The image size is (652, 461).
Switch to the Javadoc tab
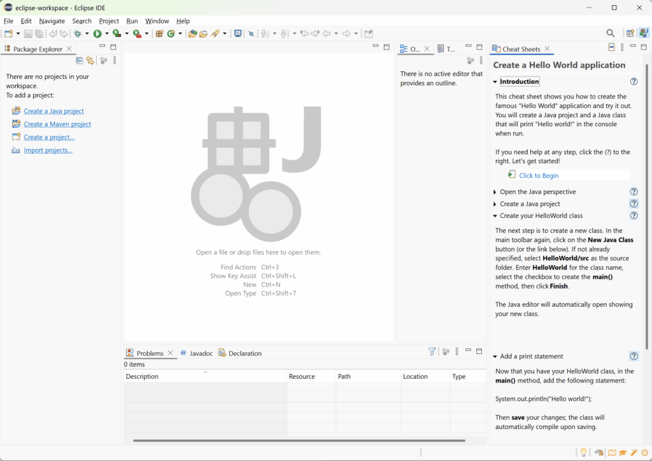point(196,353)
